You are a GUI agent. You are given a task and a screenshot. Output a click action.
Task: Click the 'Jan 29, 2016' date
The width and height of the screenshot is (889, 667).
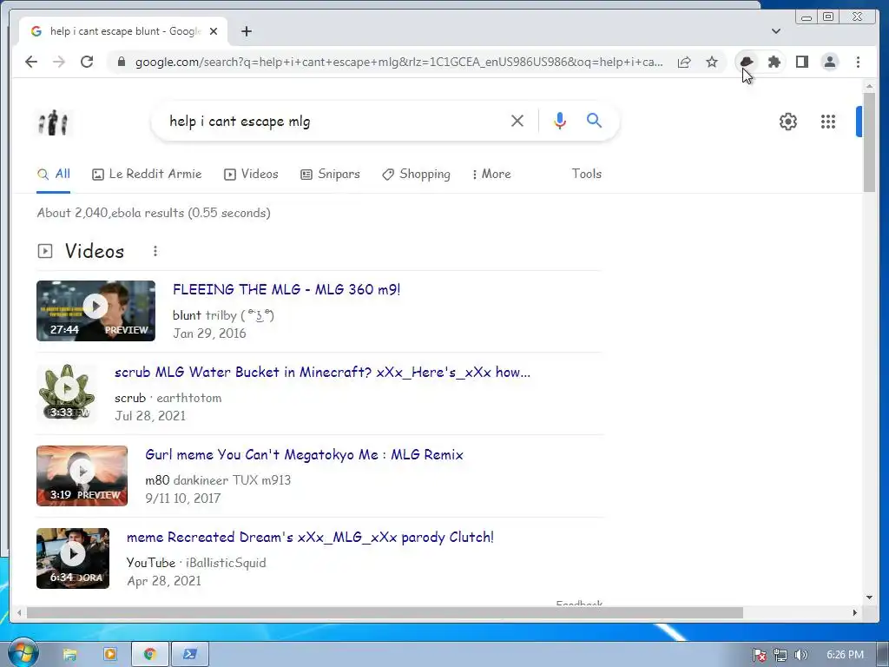click(209, 333)
